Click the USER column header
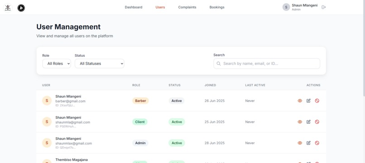 point(46,85)
